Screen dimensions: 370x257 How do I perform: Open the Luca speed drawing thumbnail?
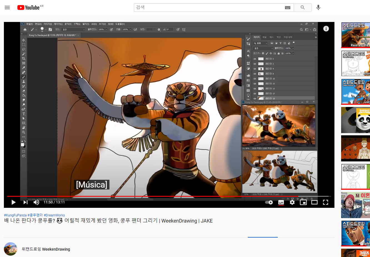pyautogui.click(x=356, y=92)
